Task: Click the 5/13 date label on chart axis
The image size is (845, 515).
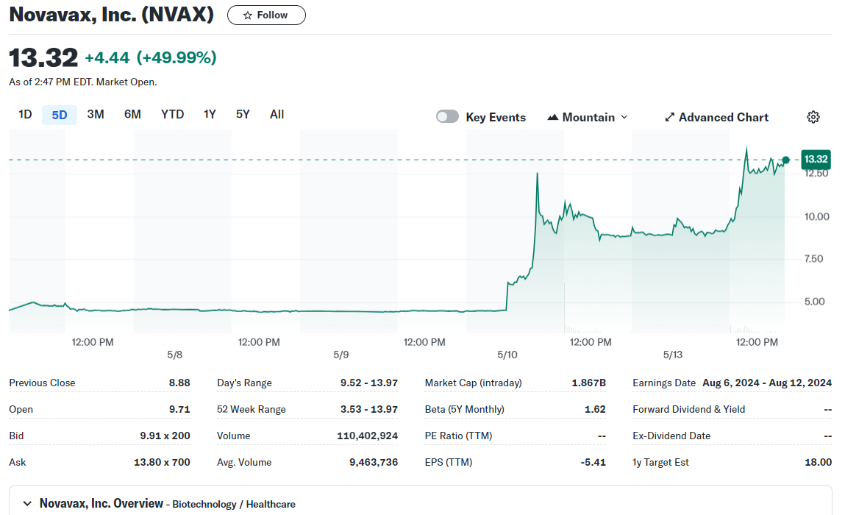Action: point(673,355)
